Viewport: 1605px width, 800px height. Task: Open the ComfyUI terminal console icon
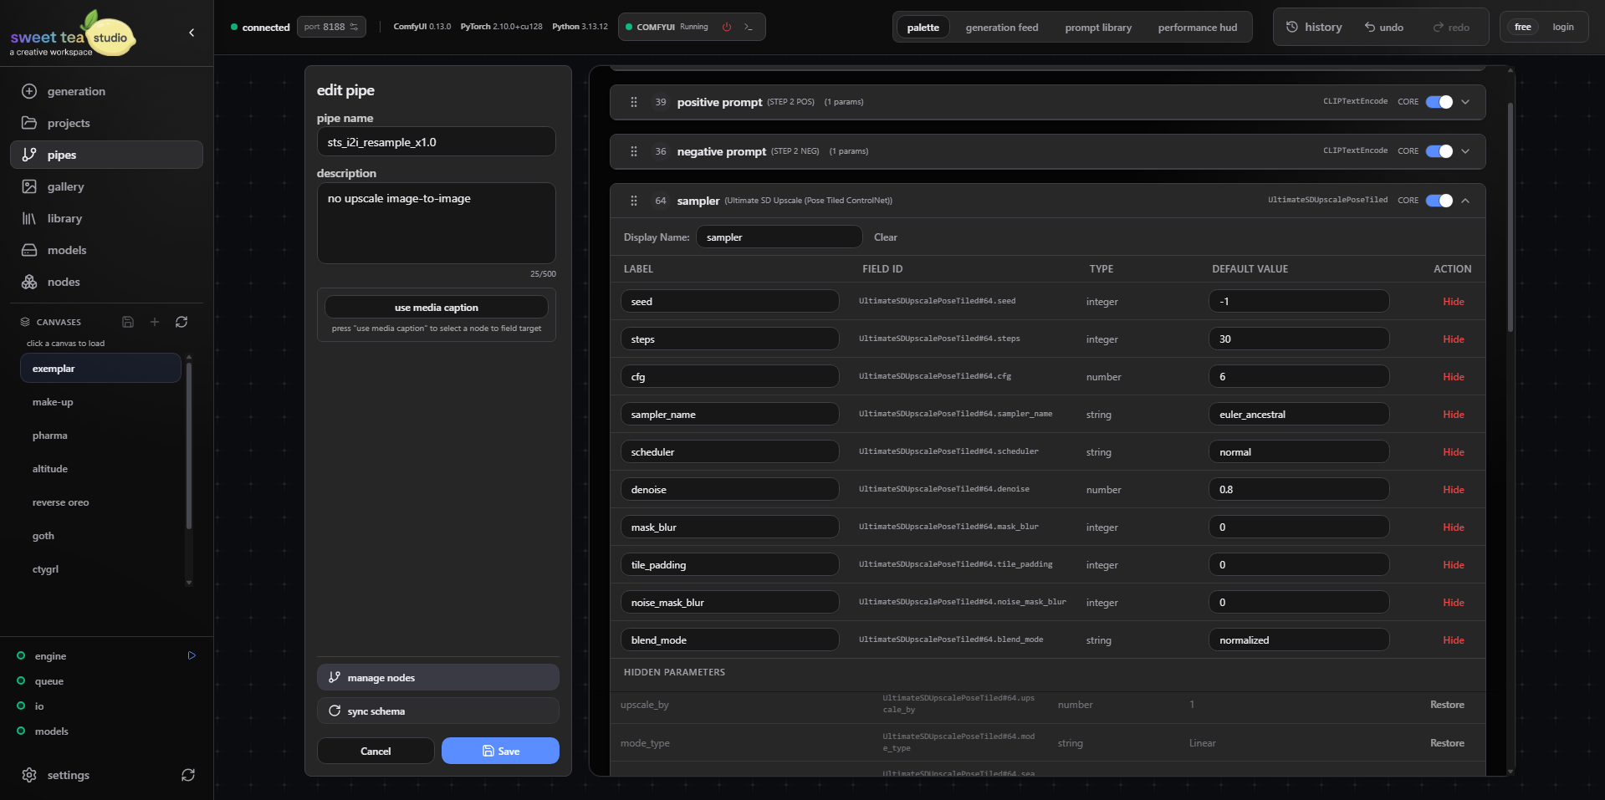click(x=749, y=27)
